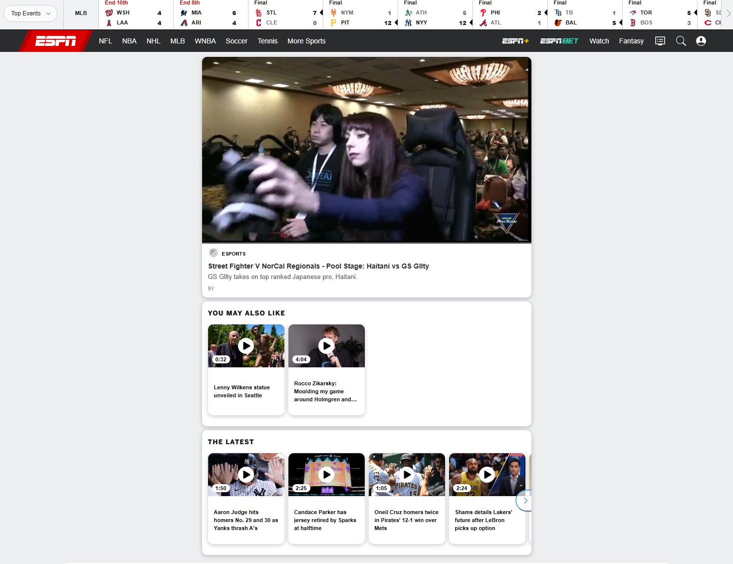Screen dimensions: 733x564
Task: Click the Miami Marlins team logo
Action: point(184,13)
